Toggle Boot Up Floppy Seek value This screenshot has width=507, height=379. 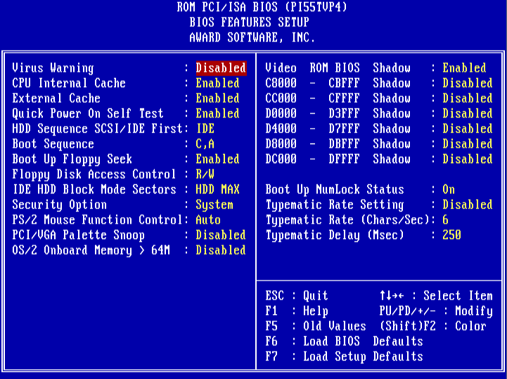217,160
